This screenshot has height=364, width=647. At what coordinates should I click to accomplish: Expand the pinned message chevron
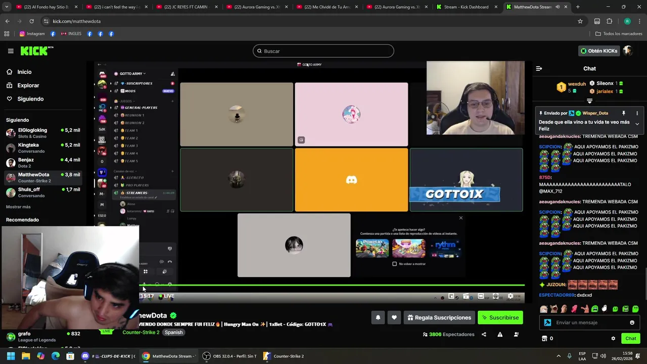click(637, 124)
